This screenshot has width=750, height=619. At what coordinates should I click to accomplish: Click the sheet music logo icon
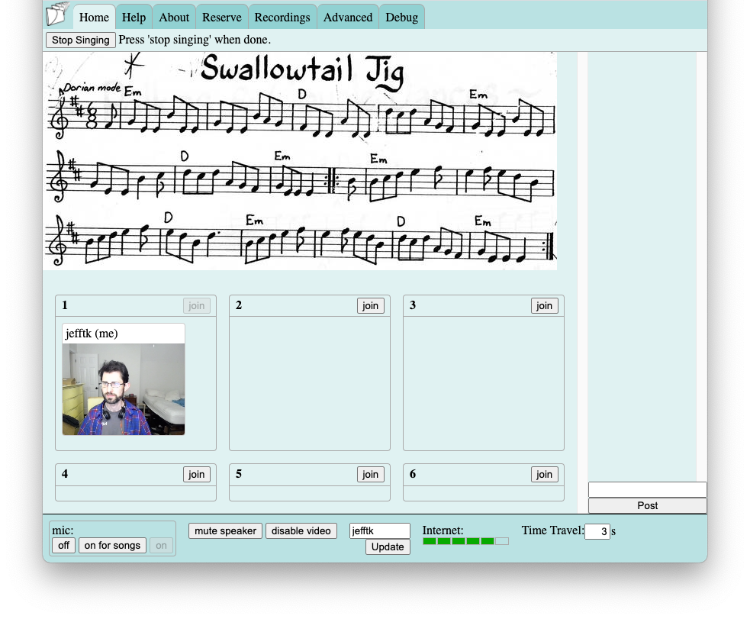pos(57,15)
